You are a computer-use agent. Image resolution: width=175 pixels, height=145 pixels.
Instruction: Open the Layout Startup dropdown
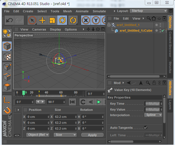coord(149,11)
